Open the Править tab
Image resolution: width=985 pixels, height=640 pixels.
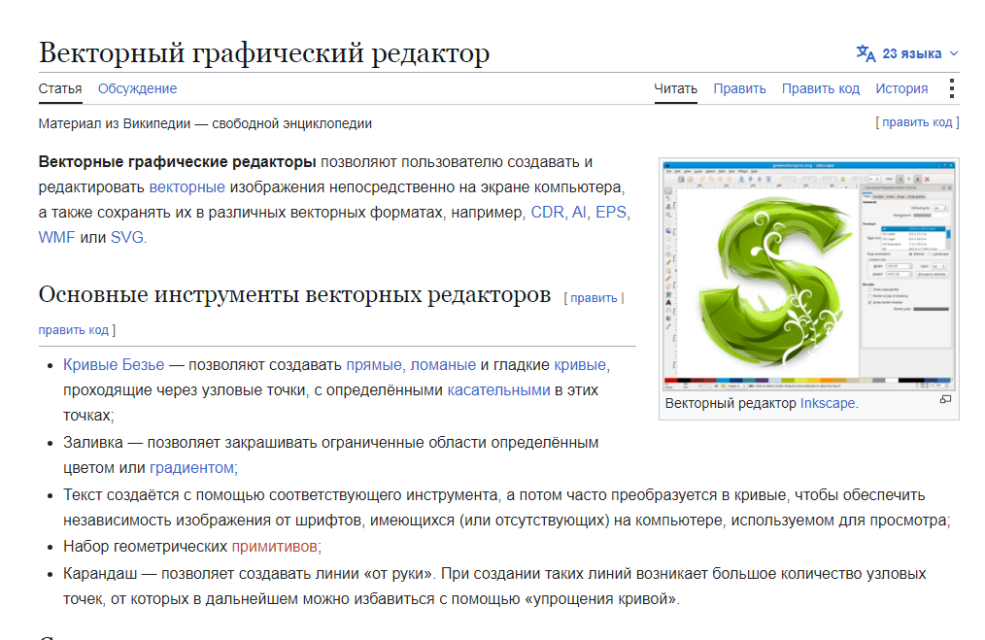739,88
